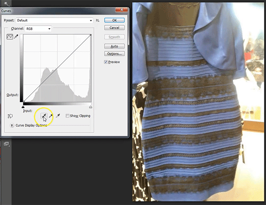
Task: Select the white point eyedropper
Action: point(58,116)
